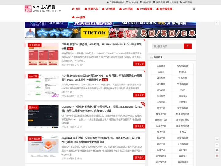Select 加拿大服务器 category

(x=183, y=126)
